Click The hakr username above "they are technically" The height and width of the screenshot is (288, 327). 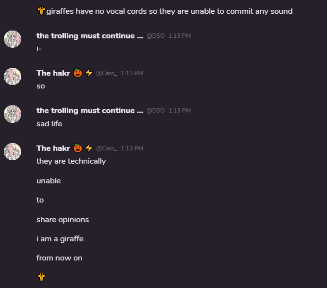[x=53, y=148]
